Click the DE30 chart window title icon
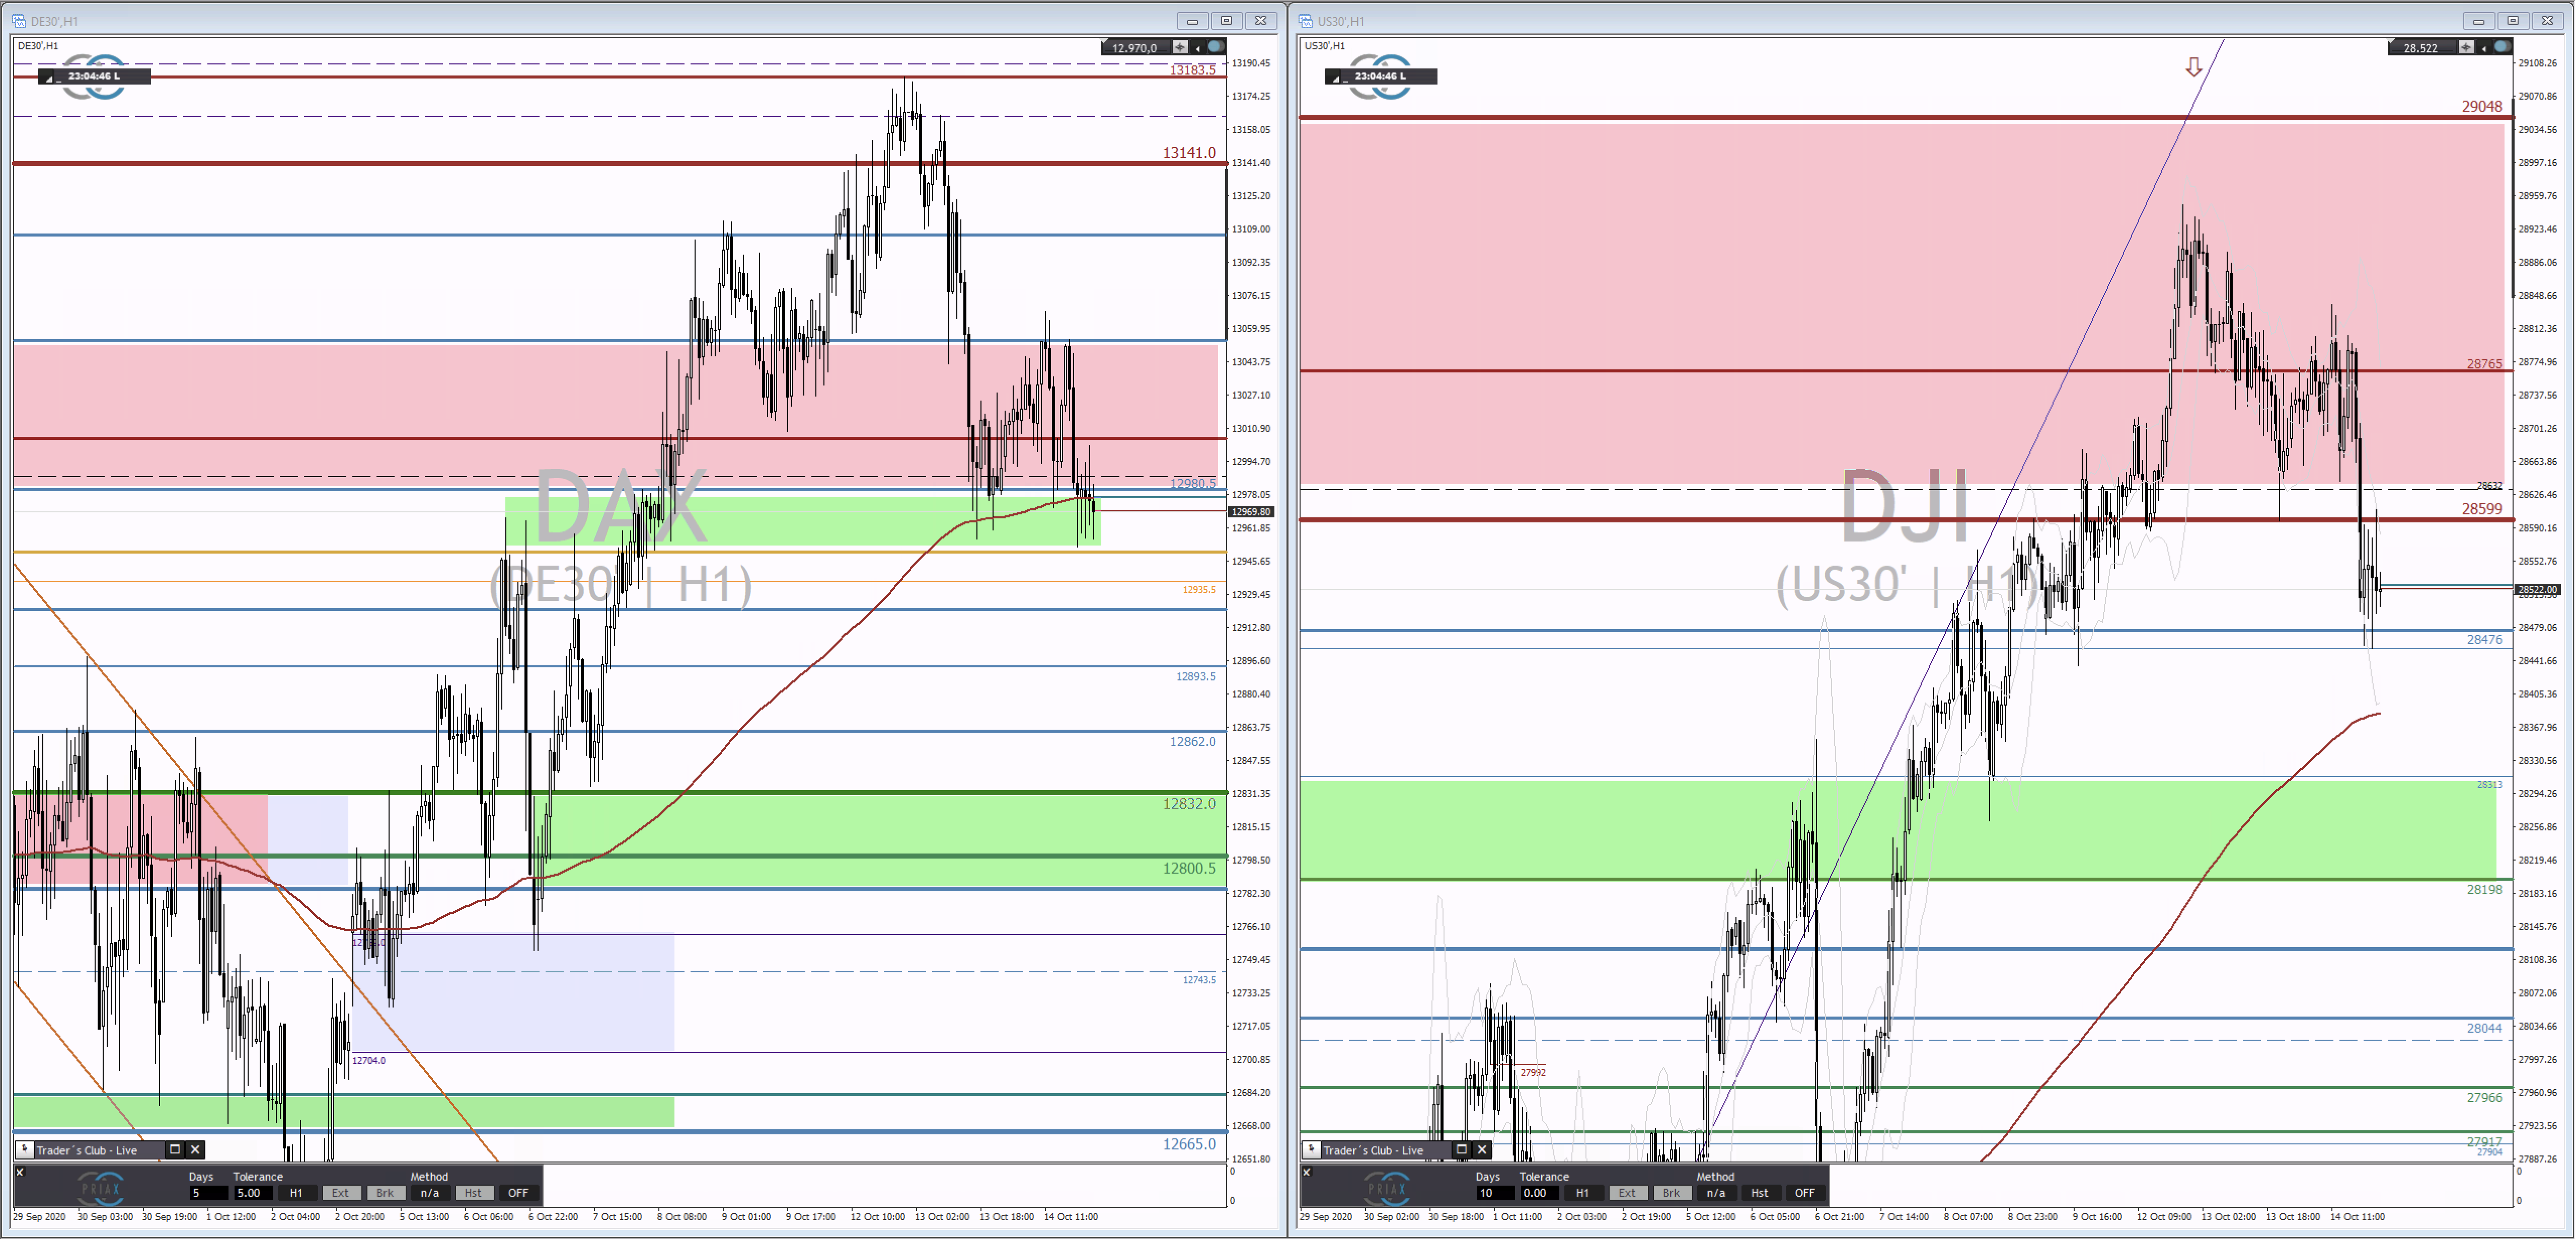 pyautogui.click(x=19, y=21)
